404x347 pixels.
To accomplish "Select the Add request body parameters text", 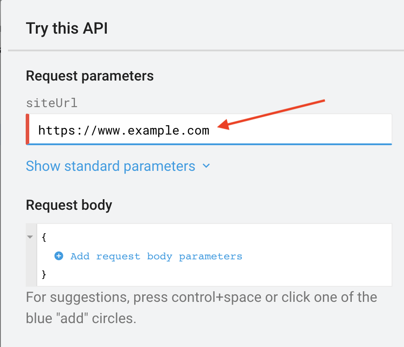I will click(156, 256).
